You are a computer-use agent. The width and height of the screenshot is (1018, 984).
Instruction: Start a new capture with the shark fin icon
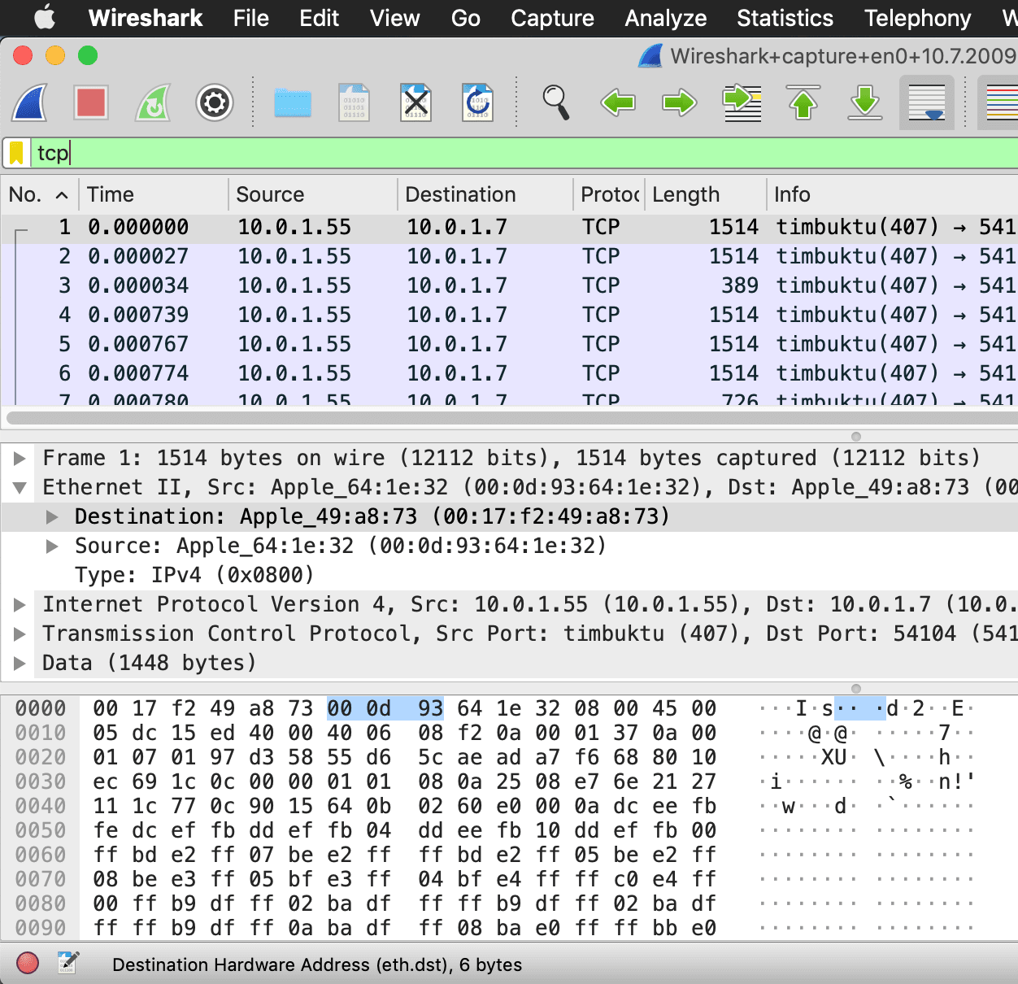pos(28,102)
